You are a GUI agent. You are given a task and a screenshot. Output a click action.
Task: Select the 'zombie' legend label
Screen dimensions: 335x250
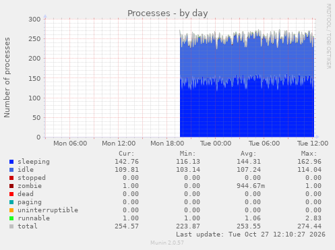click(x=30, y=186)
